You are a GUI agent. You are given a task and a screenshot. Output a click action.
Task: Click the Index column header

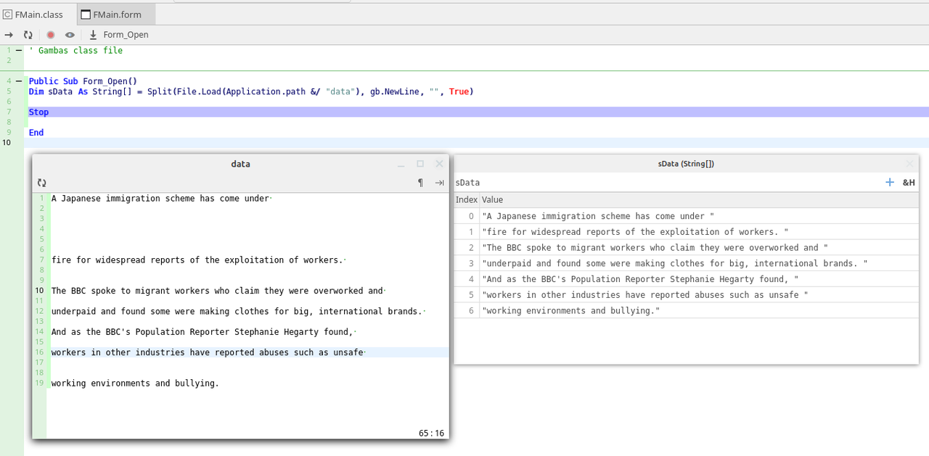point(466,200)
